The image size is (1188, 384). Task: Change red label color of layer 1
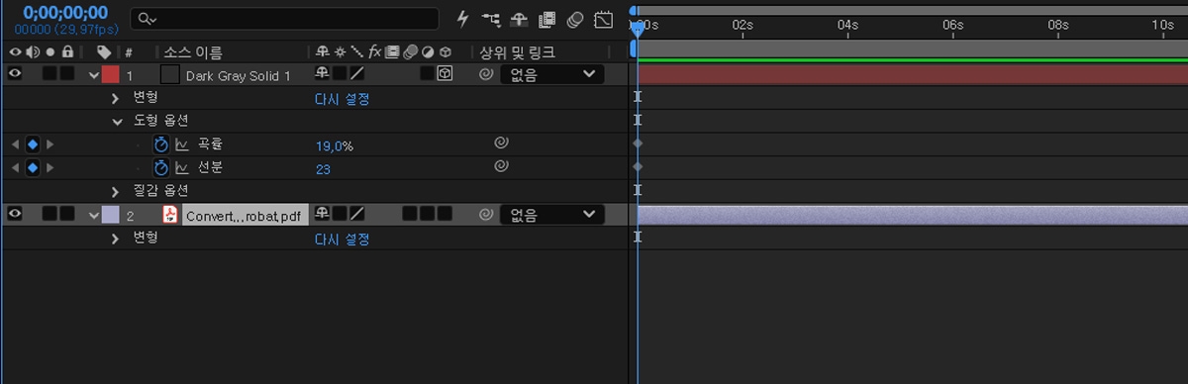110,74
